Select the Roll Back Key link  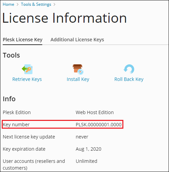point(129,79)
